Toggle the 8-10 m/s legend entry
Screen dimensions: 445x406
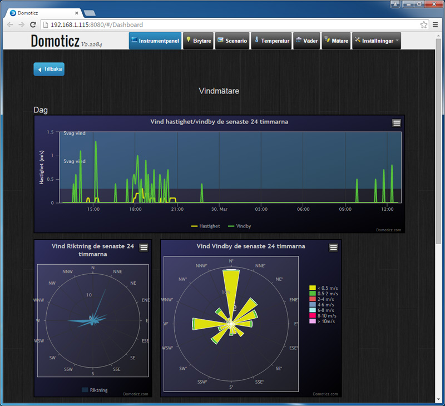323,316
